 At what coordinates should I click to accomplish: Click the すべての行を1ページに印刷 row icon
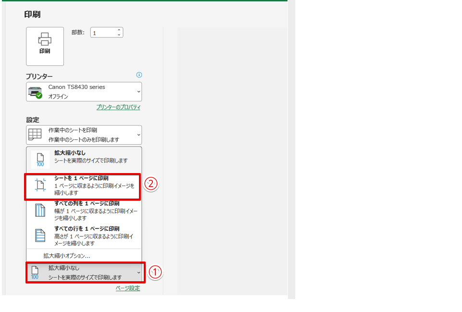pyautogui.click(x=40, y=235)
